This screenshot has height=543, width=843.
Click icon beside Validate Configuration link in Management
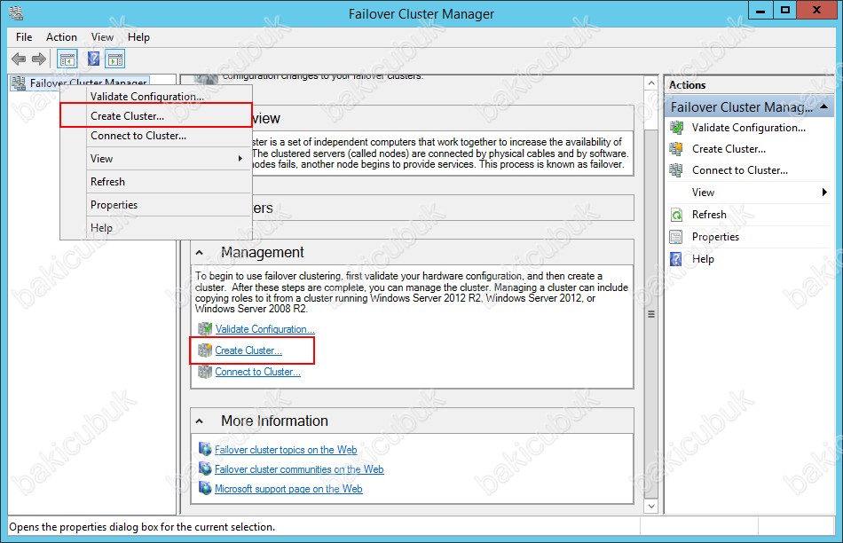click(x=205, y=328)
